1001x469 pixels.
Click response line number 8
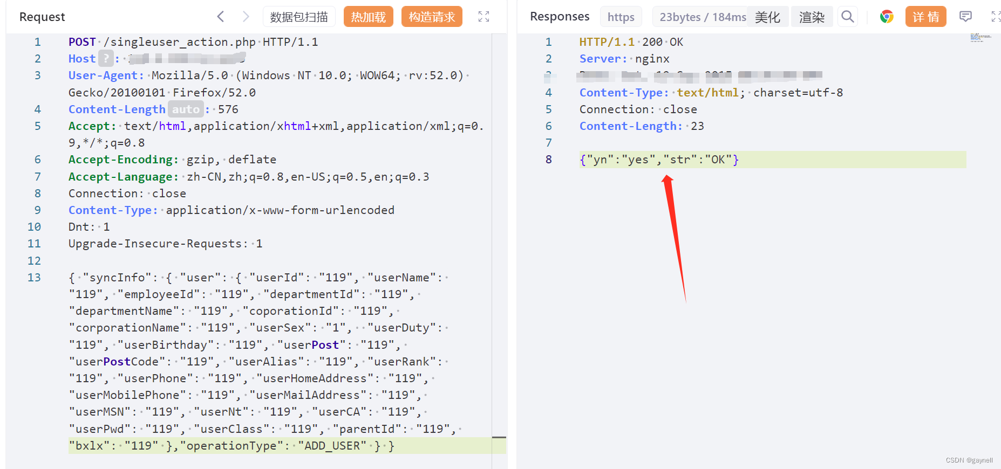click(548, 160)
